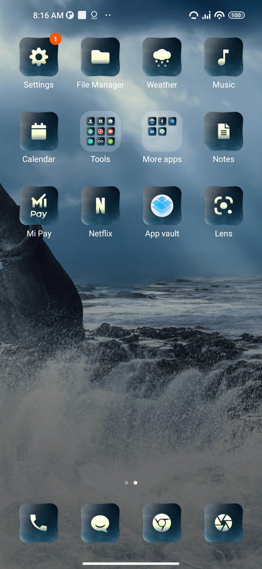The image size is (262, 569).
Task: Tap the 8:16 AM clock
Action: coord(48,15)
